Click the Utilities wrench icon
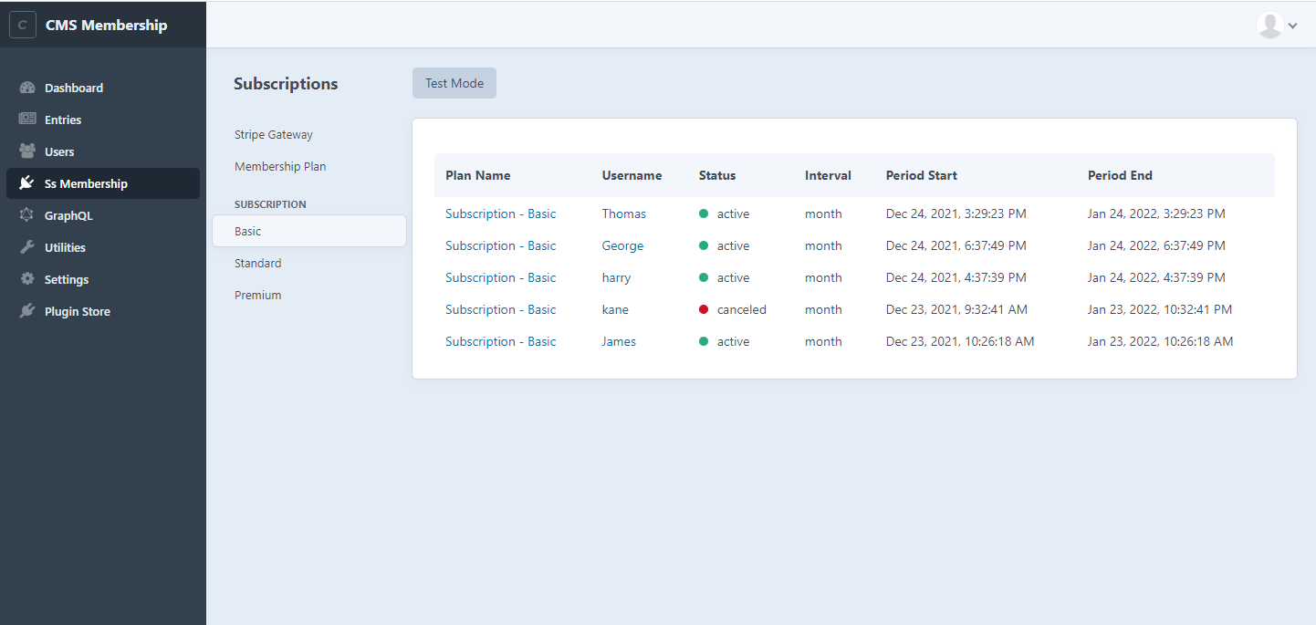 [x=27, y=247]
